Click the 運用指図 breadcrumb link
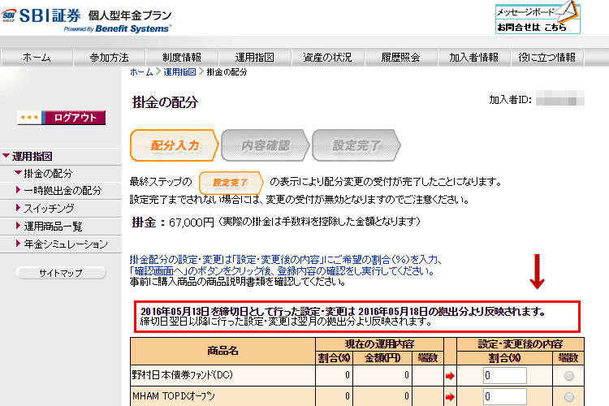 (179, 72)
